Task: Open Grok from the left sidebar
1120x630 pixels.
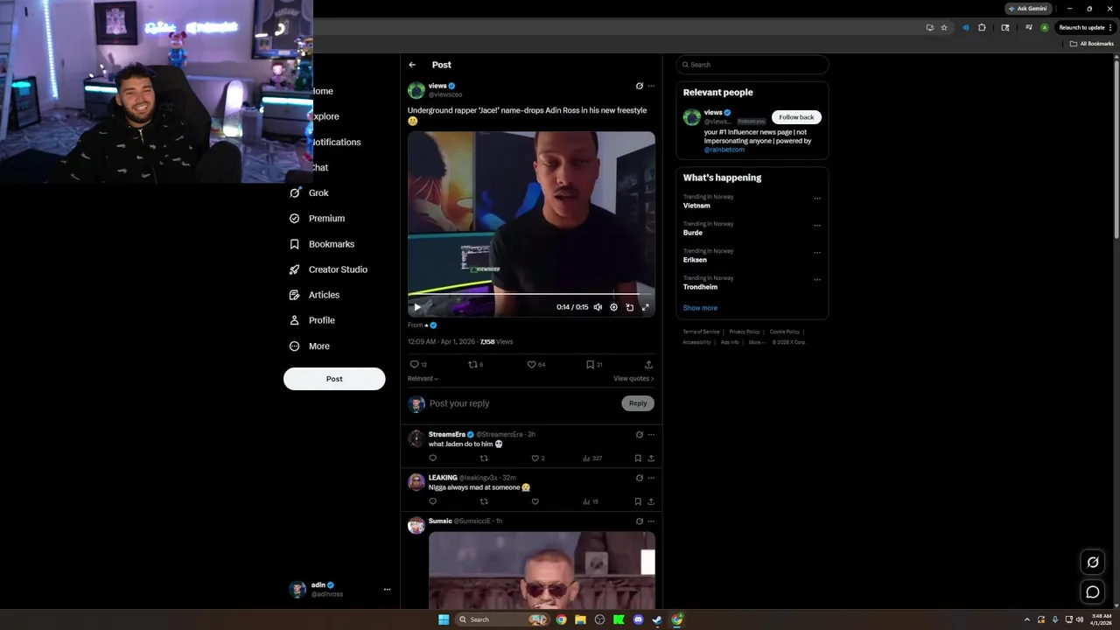Action: pyautogui.click(x=309, y=192)
